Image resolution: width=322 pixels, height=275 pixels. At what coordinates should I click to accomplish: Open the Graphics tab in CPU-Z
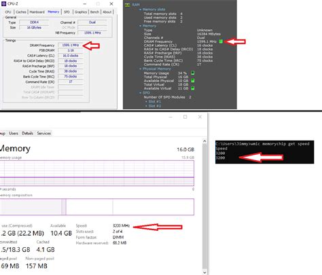[x=81, y=12]
